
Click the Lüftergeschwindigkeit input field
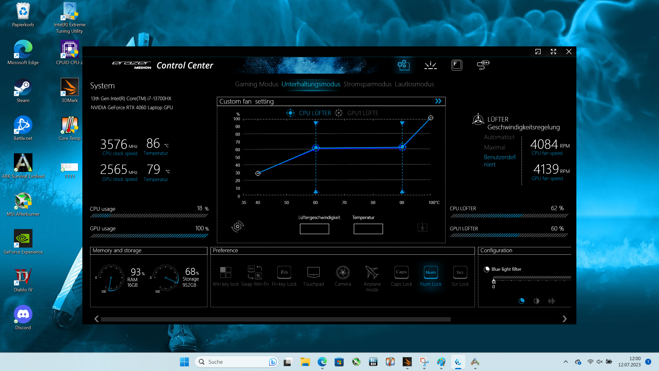314,229
